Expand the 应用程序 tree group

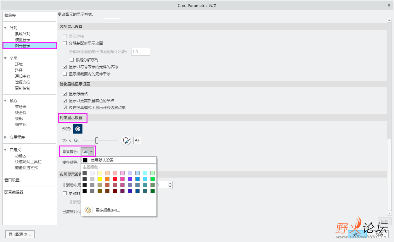click(x=5, y=137)
